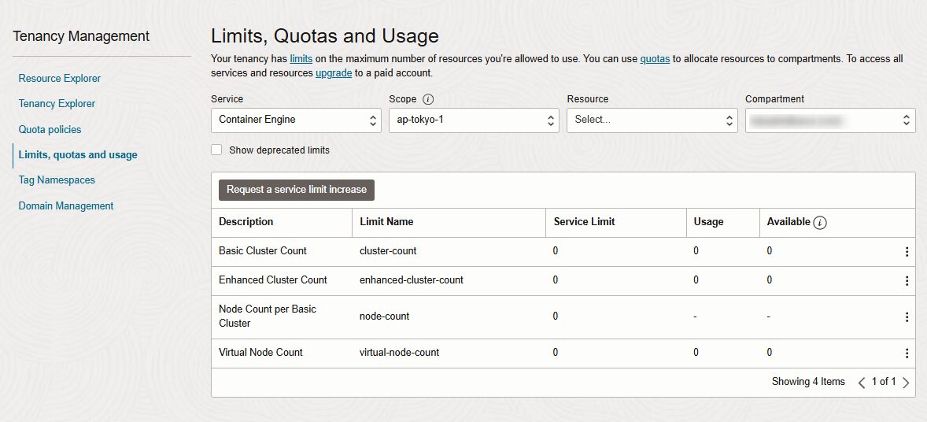The height and width of the screenshot is (422, 927).
Task: Open Quota policies in sidebar
Action: click(x=50, y=129)
